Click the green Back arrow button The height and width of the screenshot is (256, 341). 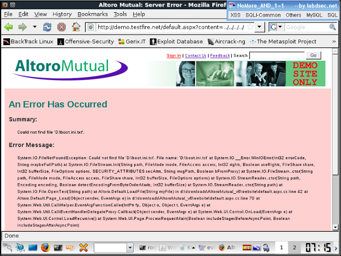[9, 27]
